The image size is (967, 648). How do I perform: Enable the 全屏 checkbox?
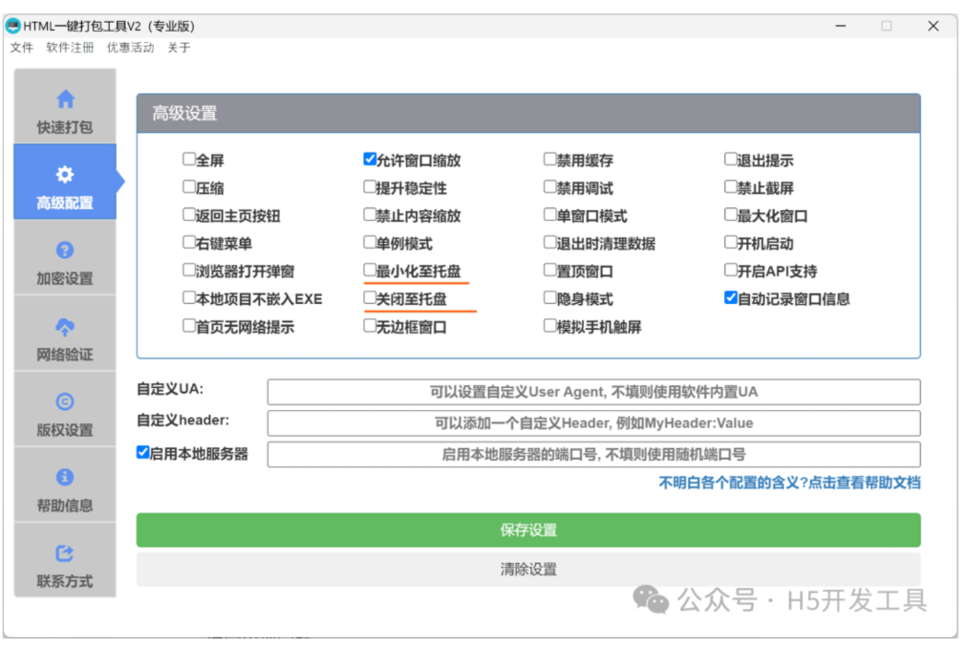tap(188, 160)
